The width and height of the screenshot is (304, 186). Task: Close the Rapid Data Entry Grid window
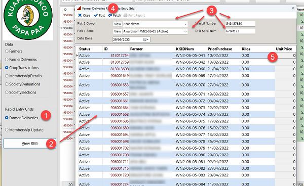(x=293, y=8)
